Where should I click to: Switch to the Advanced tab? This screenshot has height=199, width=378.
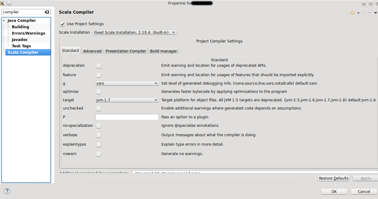pyautogui.click(x=92, y=51)
